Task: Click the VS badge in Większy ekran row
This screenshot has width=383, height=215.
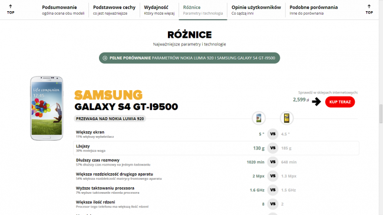Action: click(x=273, y=134)
